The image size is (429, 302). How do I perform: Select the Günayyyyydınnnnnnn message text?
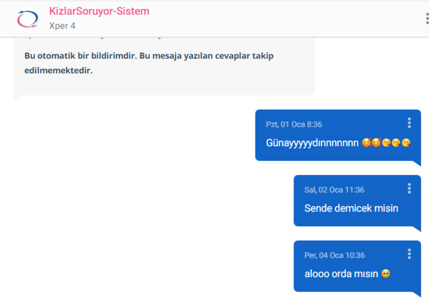338,143
